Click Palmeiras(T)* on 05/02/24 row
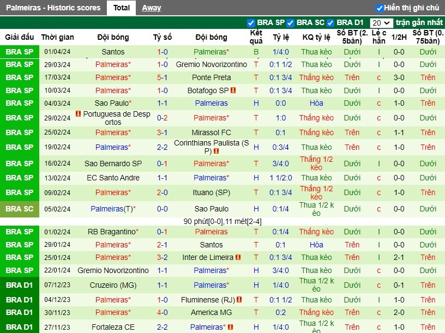The image size is (445, 333). tap(113, 209)
